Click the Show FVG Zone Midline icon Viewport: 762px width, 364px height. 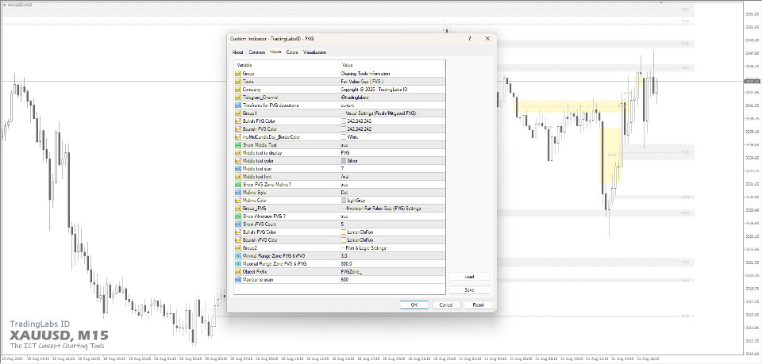point(238,185)
